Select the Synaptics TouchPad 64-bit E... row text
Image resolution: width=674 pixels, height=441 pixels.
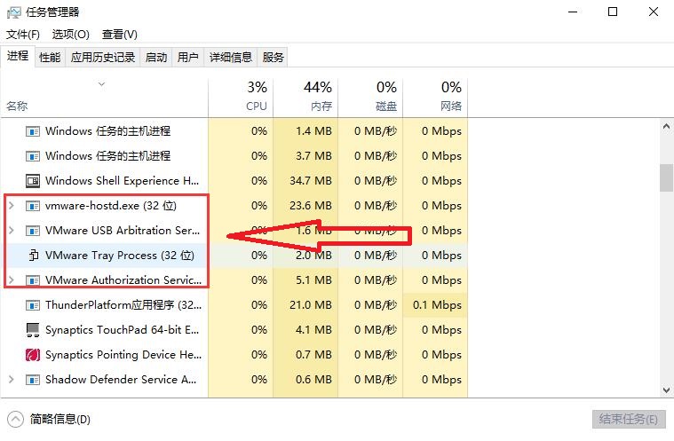122,330
